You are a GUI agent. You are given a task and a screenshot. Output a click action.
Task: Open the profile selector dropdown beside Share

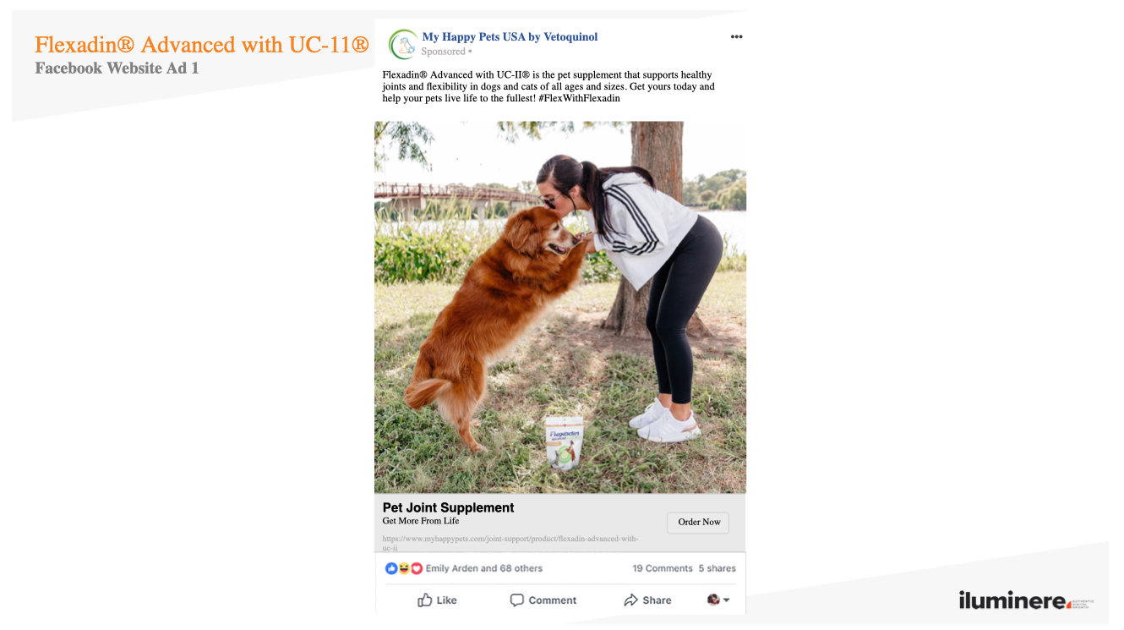tap(718, 600)
